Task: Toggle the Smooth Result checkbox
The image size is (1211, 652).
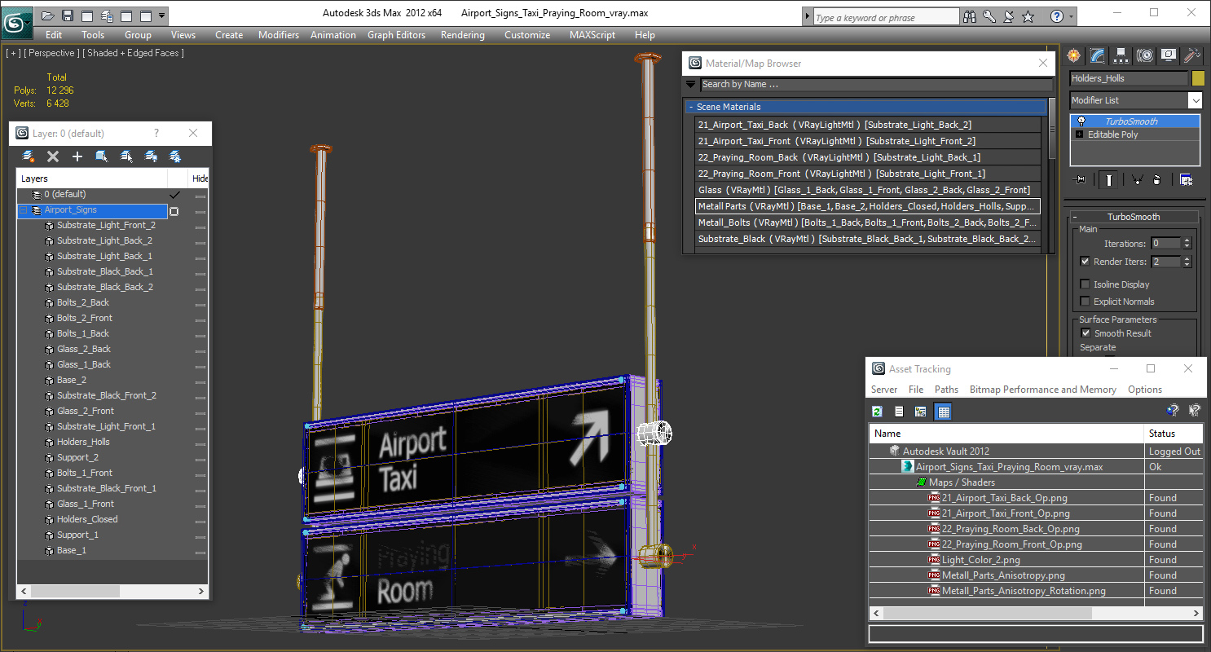Action: [x=1085, y=333]
